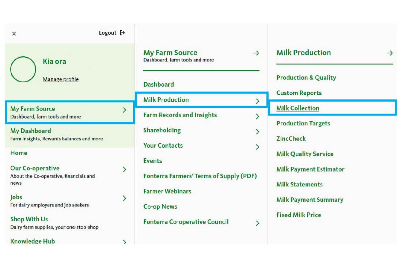Expand the Jobs submenu chevron
This screenshot has width=402, height=268.
(125, 198)
